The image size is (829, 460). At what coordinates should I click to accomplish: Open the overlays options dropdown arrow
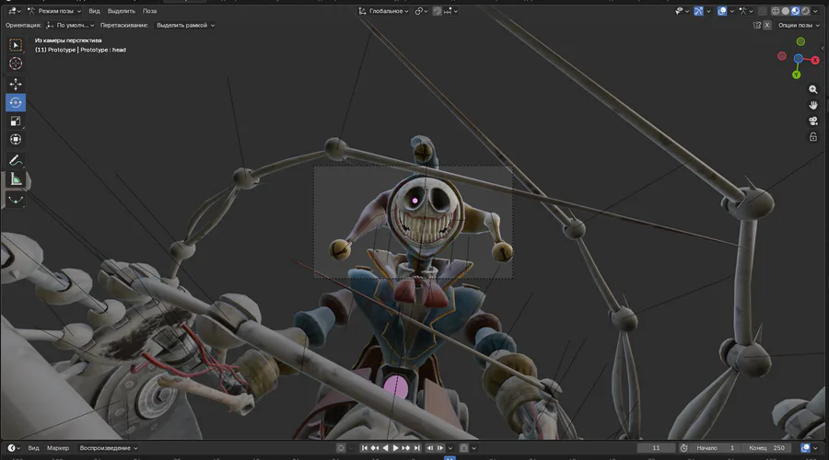click(x=731, y=10)
